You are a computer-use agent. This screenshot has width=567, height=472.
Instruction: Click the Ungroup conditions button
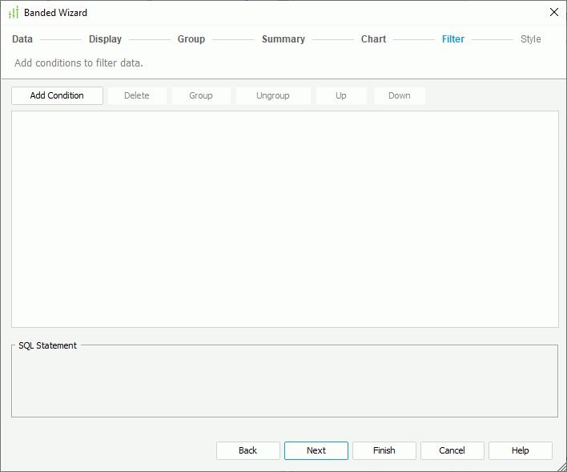273,95
